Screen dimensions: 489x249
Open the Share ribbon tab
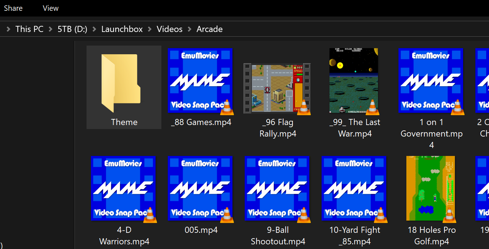pyautogui.click(x=13, y=8)
